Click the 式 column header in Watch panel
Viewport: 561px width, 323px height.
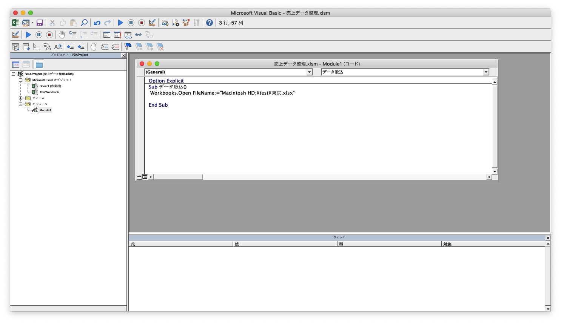[x=181, y=244]
